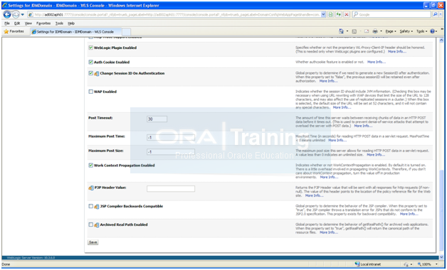Click the Print icon in command bar

click(375, 31)
